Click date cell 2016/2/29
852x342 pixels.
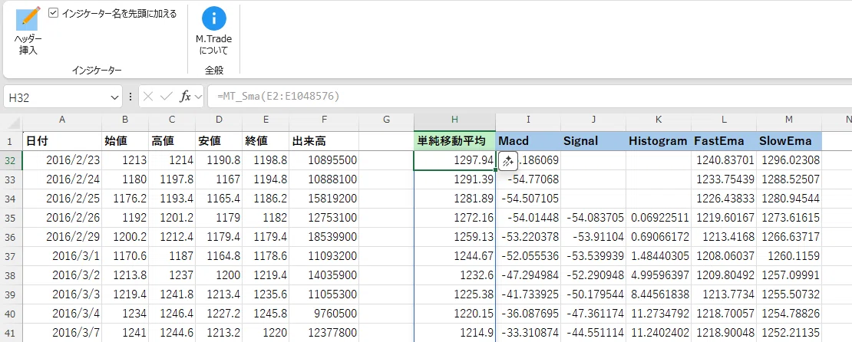pos(62,237)
